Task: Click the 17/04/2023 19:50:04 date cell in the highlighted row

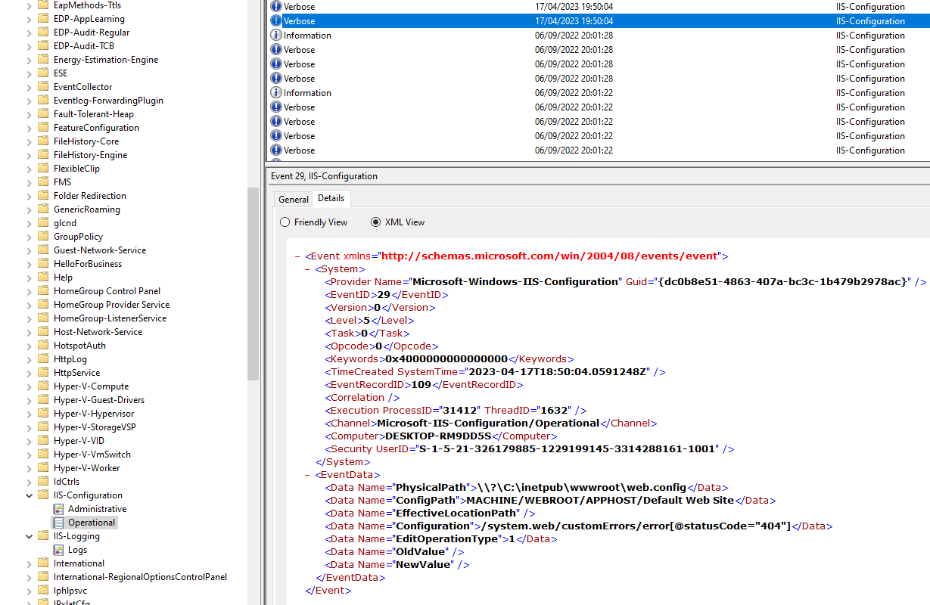Action: (574, 21)
